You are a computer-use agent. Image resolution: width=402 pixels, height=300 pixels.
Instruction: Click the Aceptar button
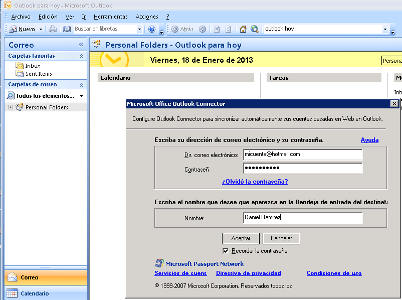tap(241, 238)
